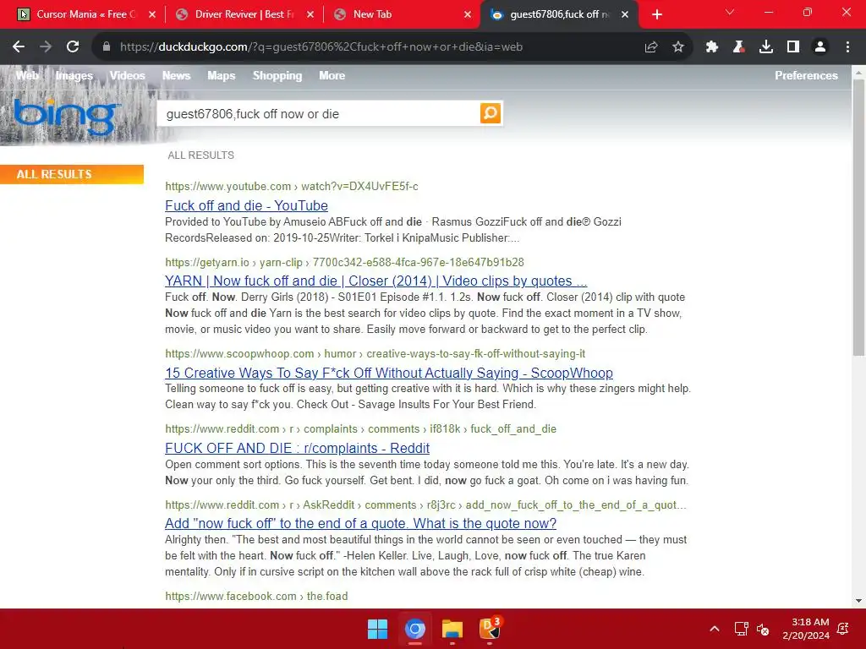Share this page icon in address bar
Screen dimensions: 866x649
pyautogui.click(x=651, y=47)
